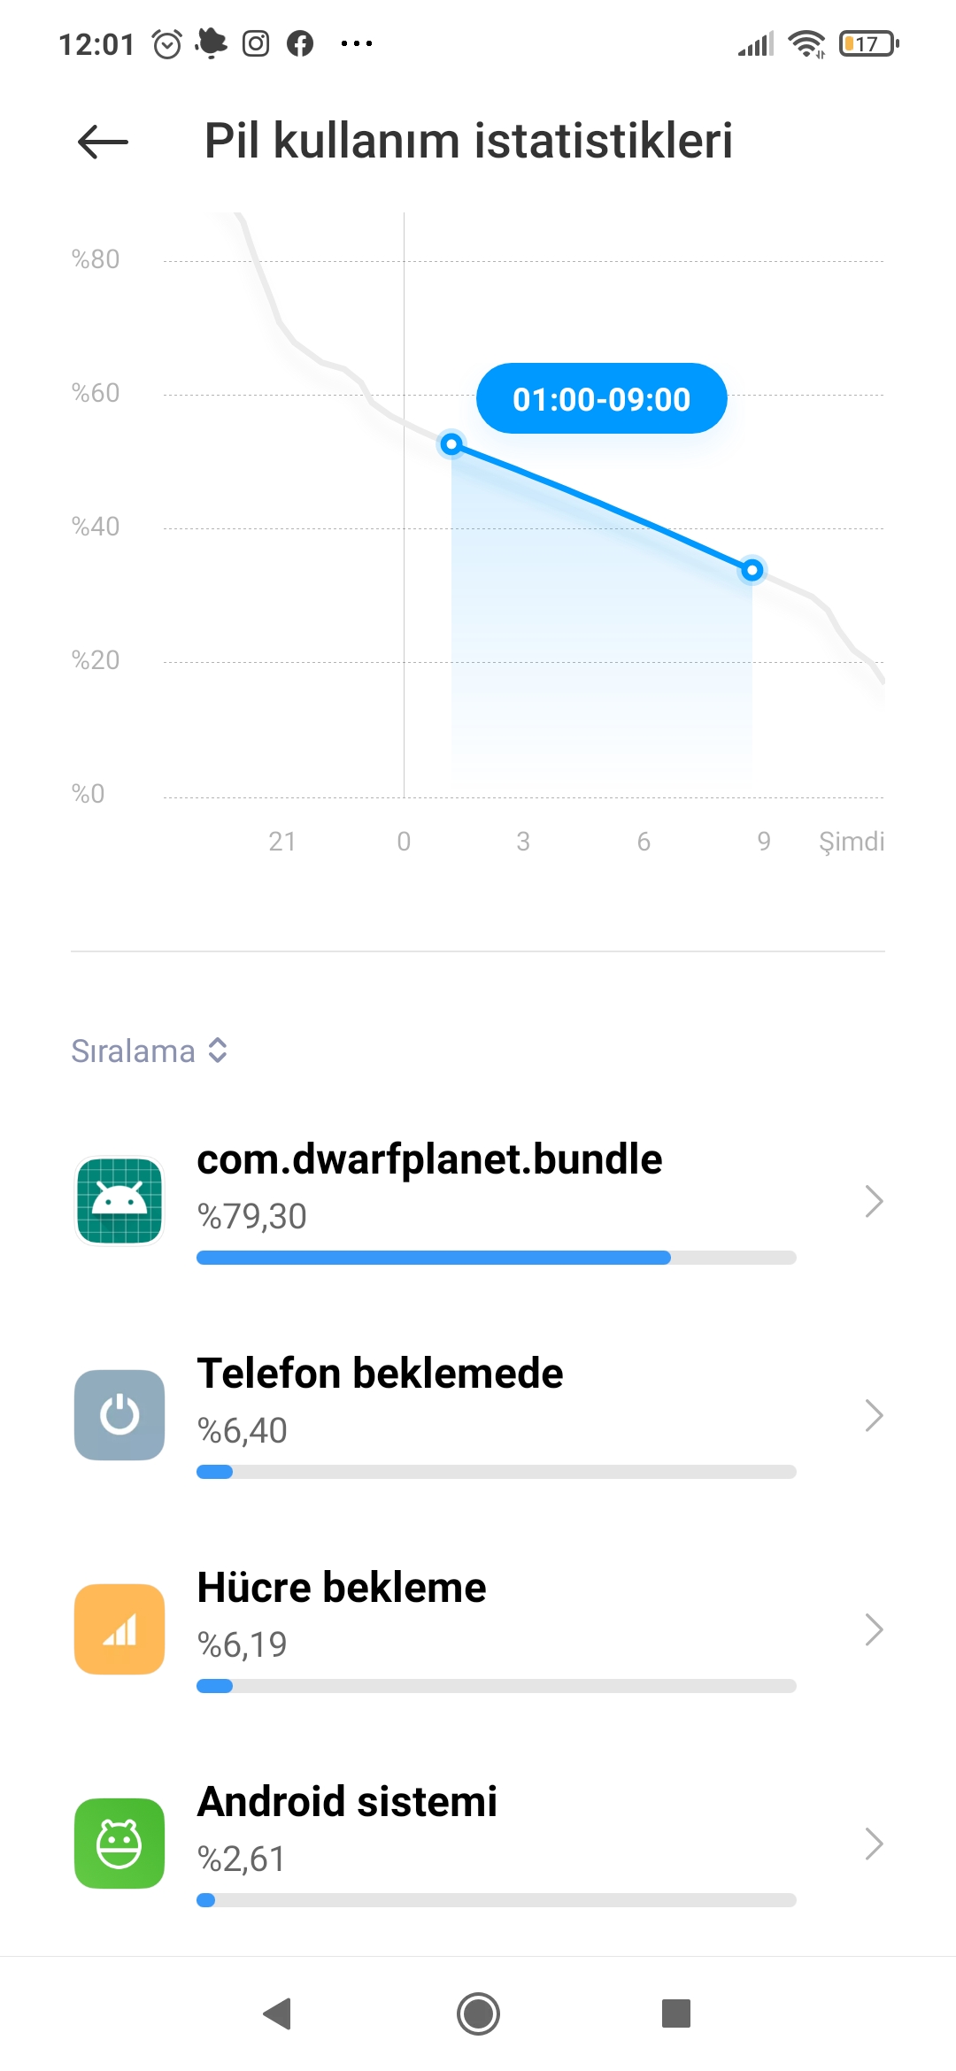Open the Sıralama sort dropdown
Viewport: 956px width, 2071px height.
coord(149,1051)
